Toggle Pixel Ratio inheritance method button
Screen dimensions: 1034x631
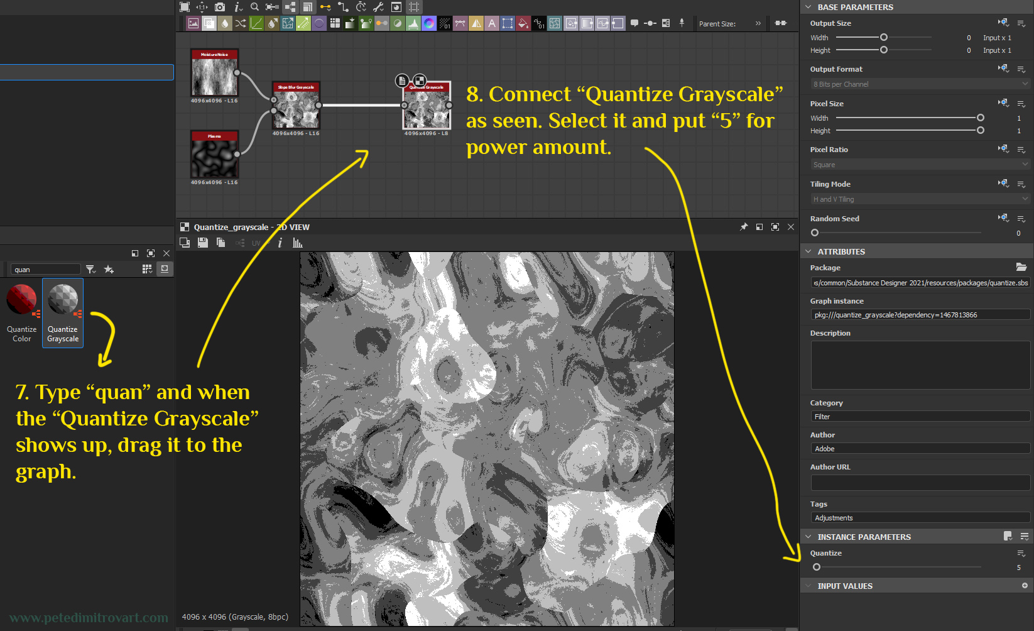1003,149
